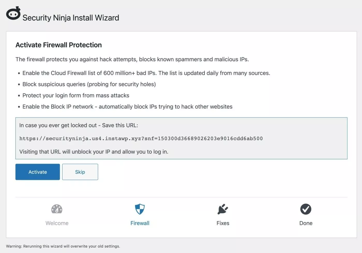Select the Firewall step label
This screenshot has height=253, width=362.
pos(140,223)
